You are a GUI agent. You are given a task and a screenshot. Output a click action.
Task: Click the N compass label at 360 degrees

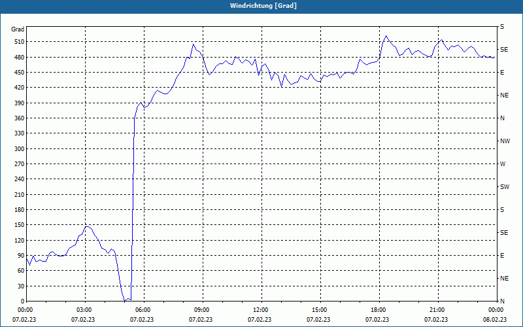pyautogui.click(x=502, y=118)
